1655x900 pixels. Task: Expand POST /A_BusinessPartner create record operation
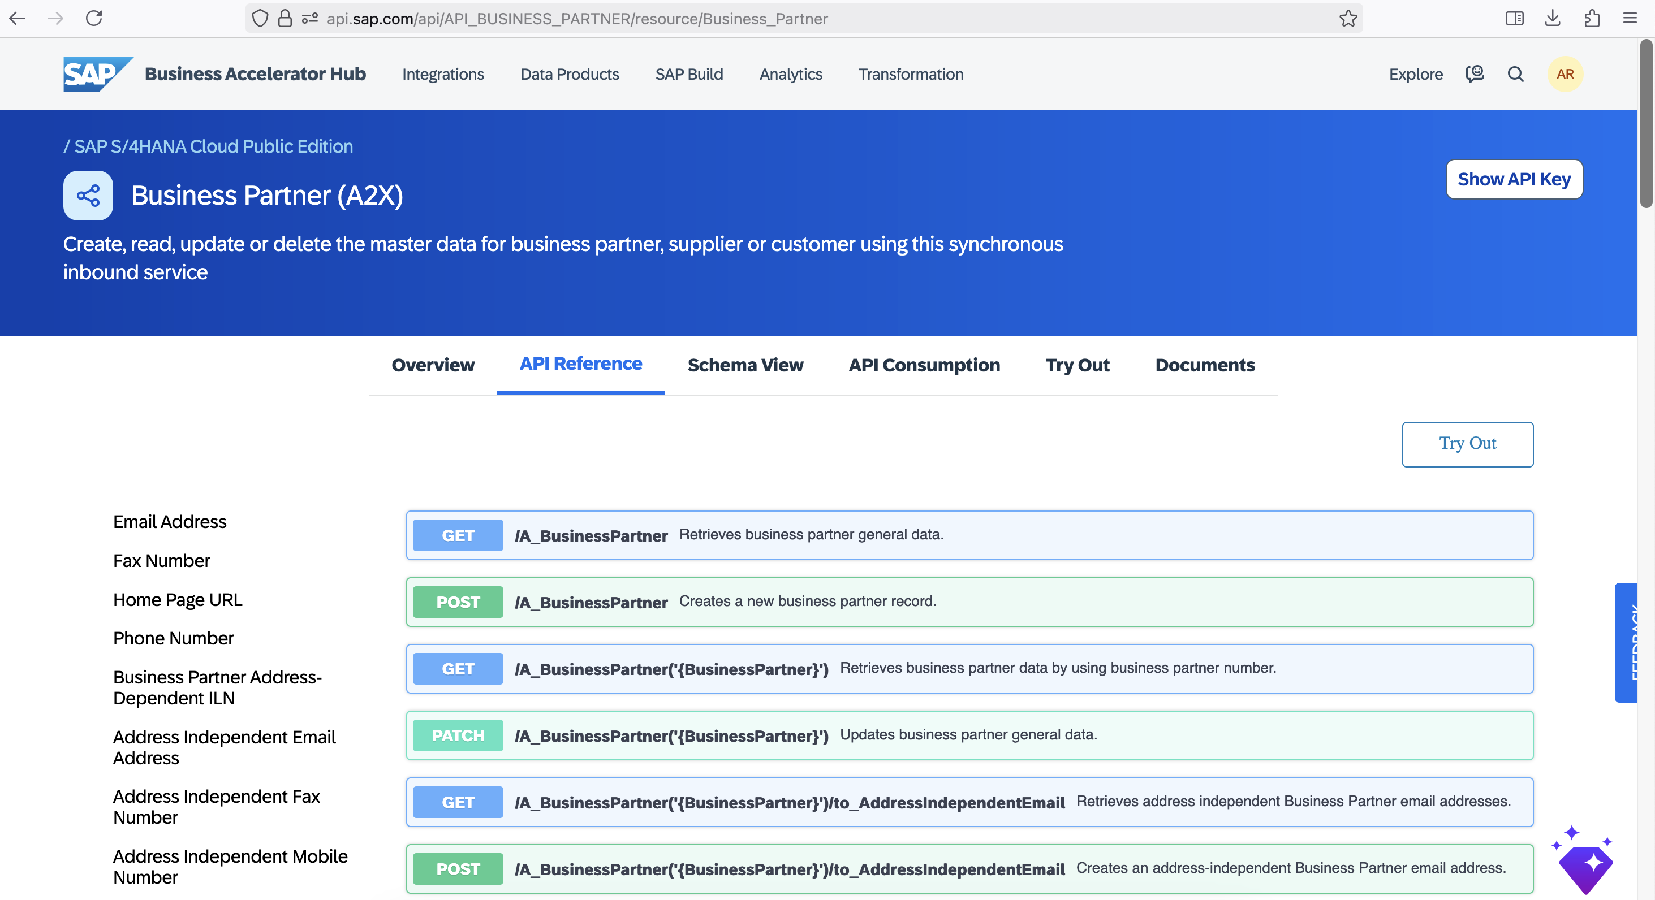tap(969, 602)
